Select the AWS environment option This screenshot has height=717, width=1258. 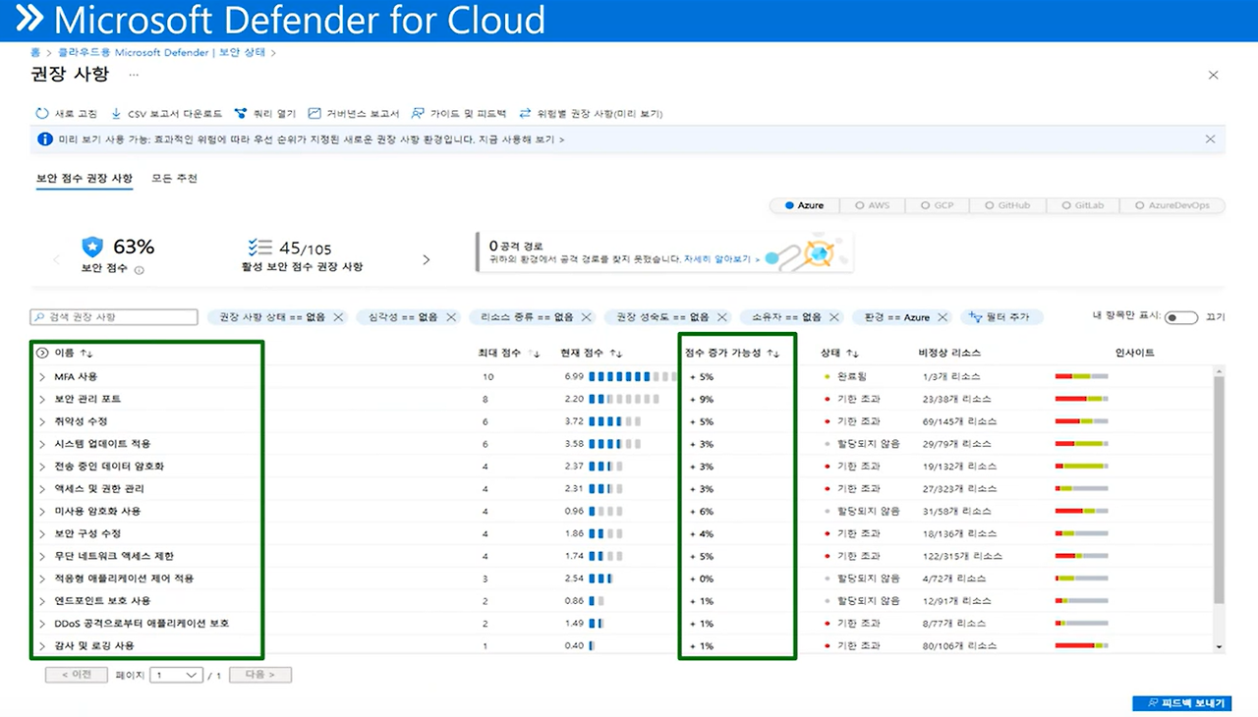(x=872, y=205)
